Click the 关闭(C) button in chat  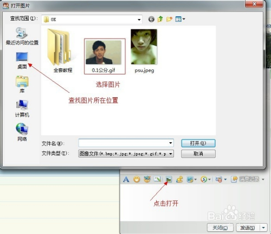pyautogui.click(x=220, y=227)
